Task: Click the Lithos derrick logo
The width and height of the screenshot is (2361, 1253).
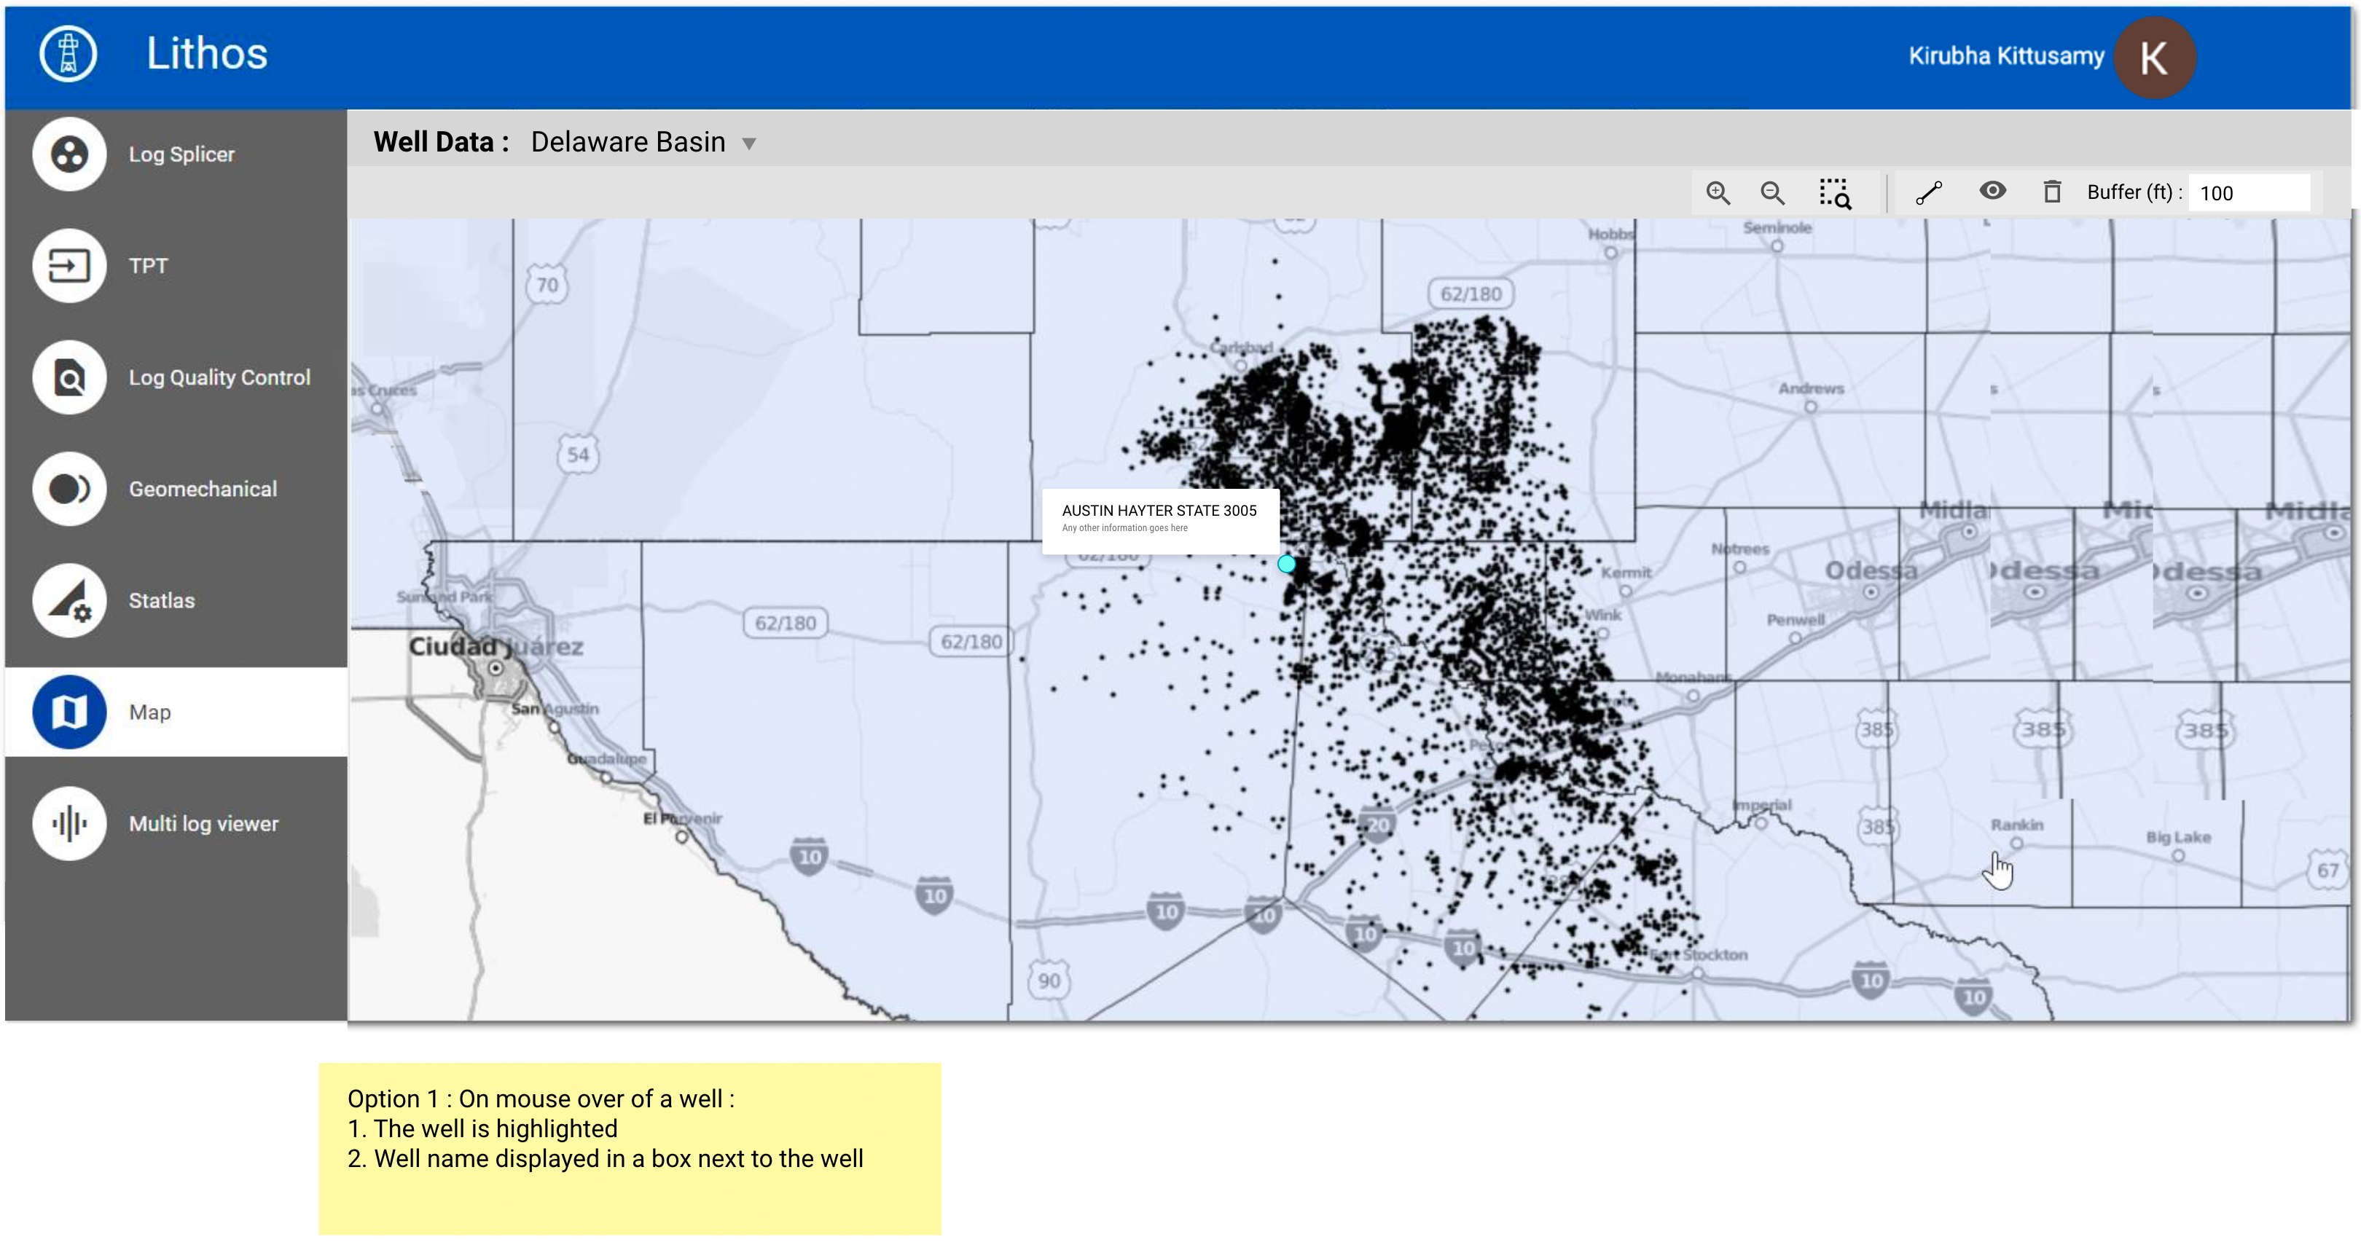Action: coord(68,53)
